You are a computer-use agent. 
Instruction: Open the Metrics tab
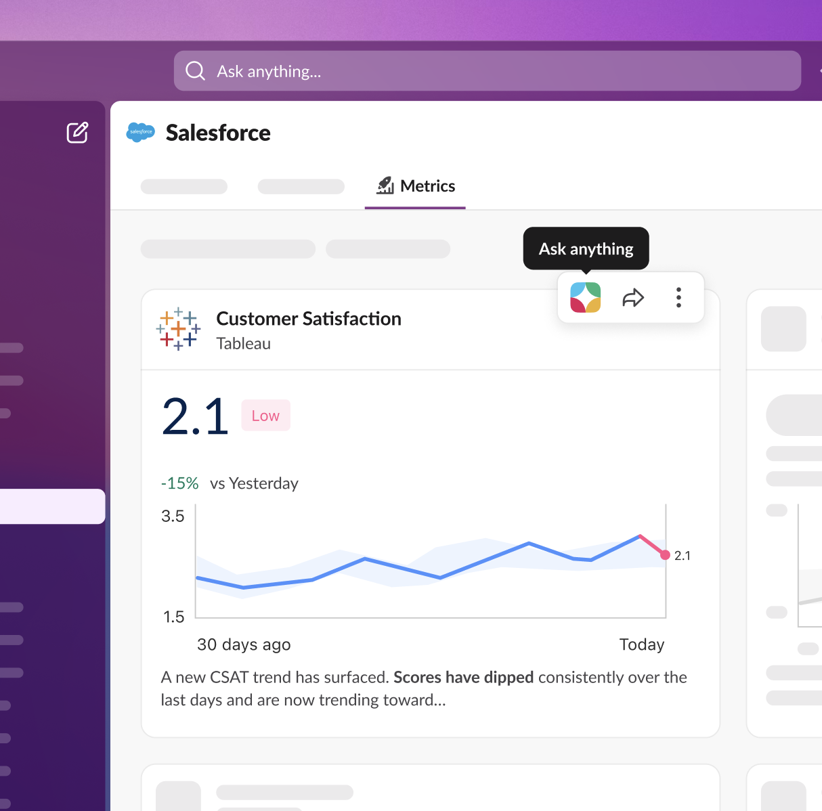[415, 186]
